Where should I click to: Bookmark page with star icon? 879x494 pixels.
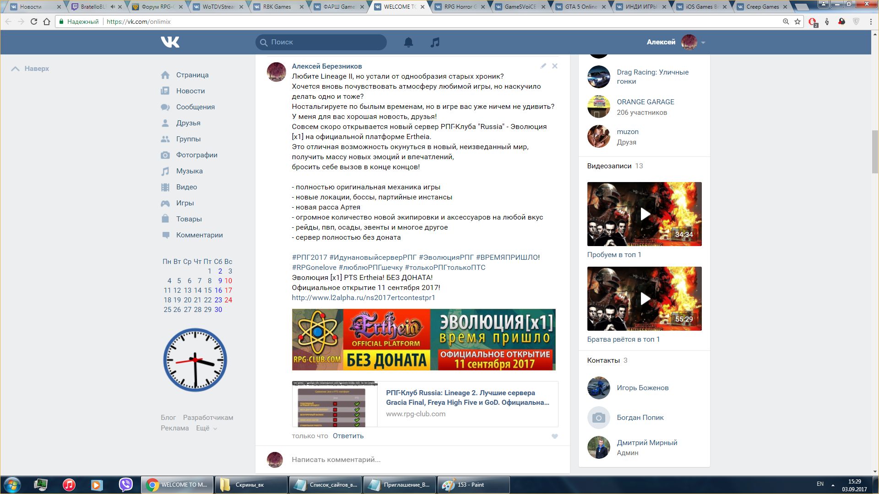(x=798, y=21)
